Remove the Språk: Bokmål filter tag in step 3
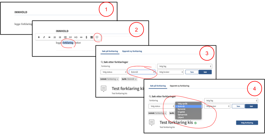 [136, 79]
